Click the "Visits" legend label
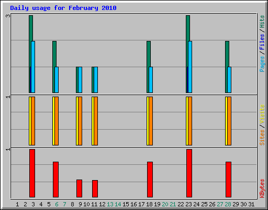The height and width of the screenshot is (210, 268). pos(262,114)
